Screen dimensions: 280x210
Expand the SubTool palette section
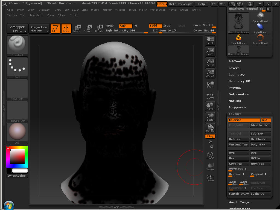tap(235, 61)
